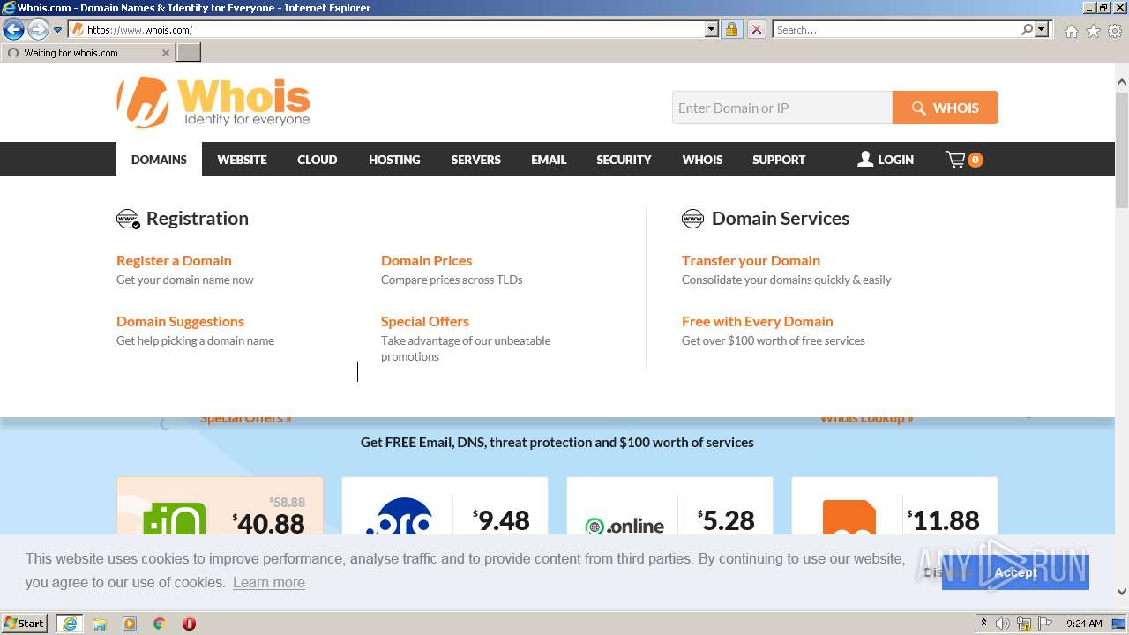
Task: Open Favorites star icon
Action: coord(1093,31)
